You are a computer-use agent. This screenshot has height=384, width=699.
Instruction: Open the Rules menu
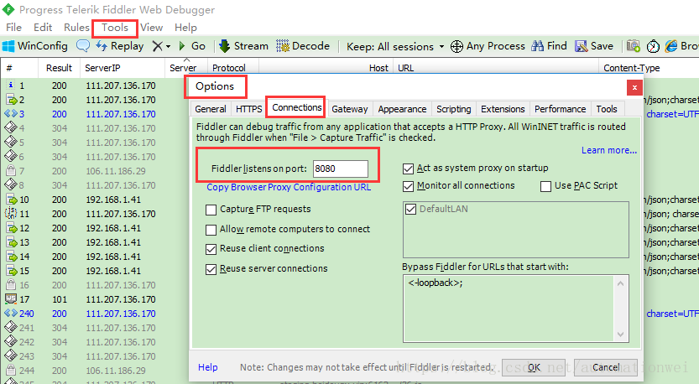76,28
